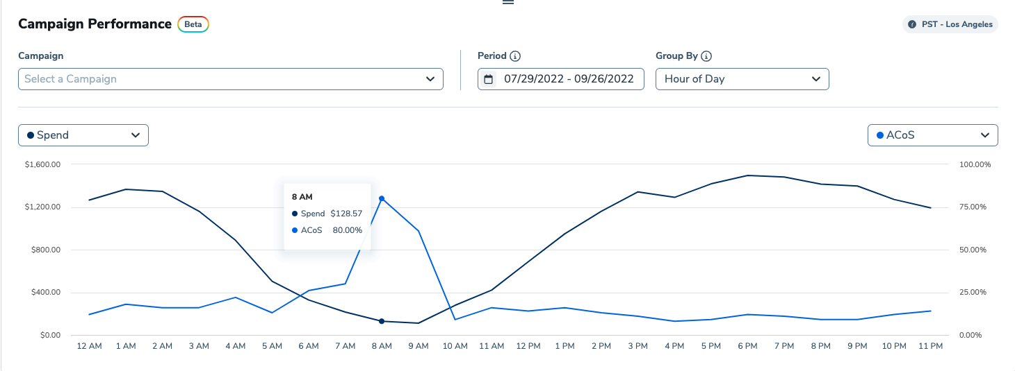The height and width of the screenshot is (371, 1015).
Task: Open the Select a Campaign dropdown
Action: click(230, 79)
